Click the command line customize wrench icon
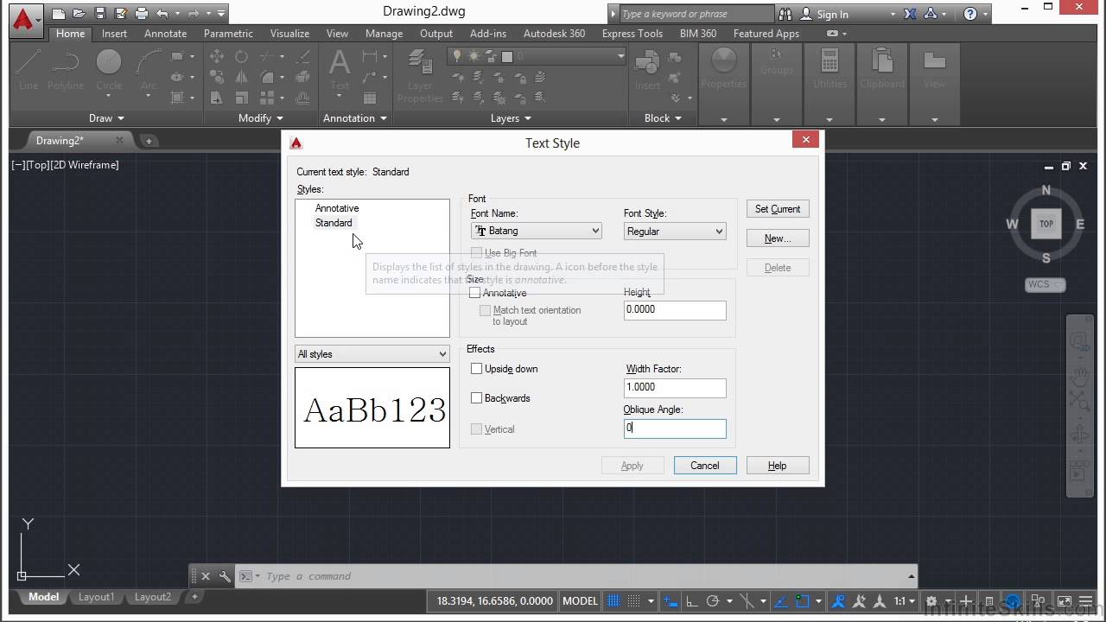 (x=225, y=576)
